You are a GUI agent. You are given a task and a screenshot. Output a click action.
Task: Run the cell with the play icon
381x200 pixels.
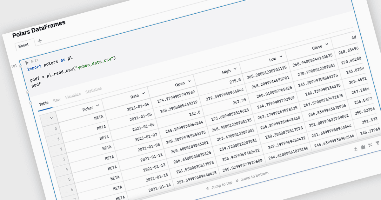tap(27, 63)
